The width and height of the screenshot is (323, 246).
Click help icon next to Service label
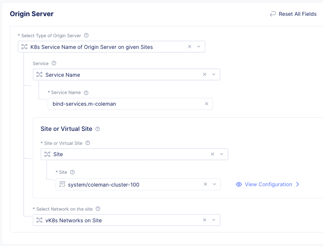(x=54, y=64)
